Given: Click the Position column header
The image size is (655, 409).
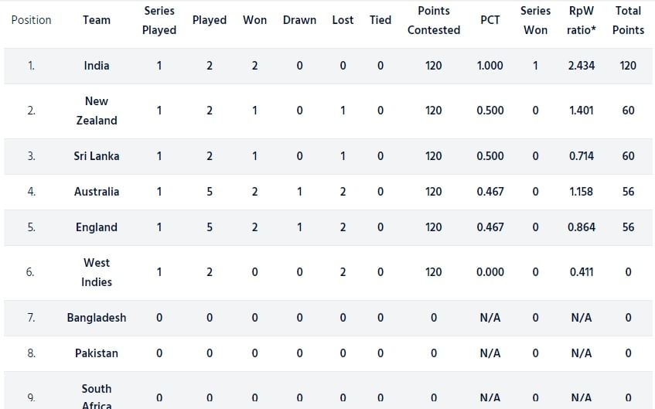Looking at the screenshot, I should tap(31, 20).
